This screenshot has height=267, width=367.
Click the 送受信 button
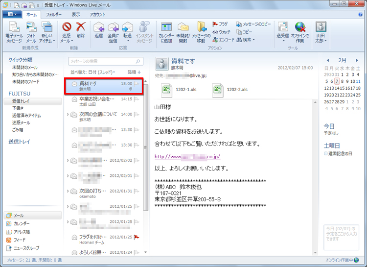(283, 32)
